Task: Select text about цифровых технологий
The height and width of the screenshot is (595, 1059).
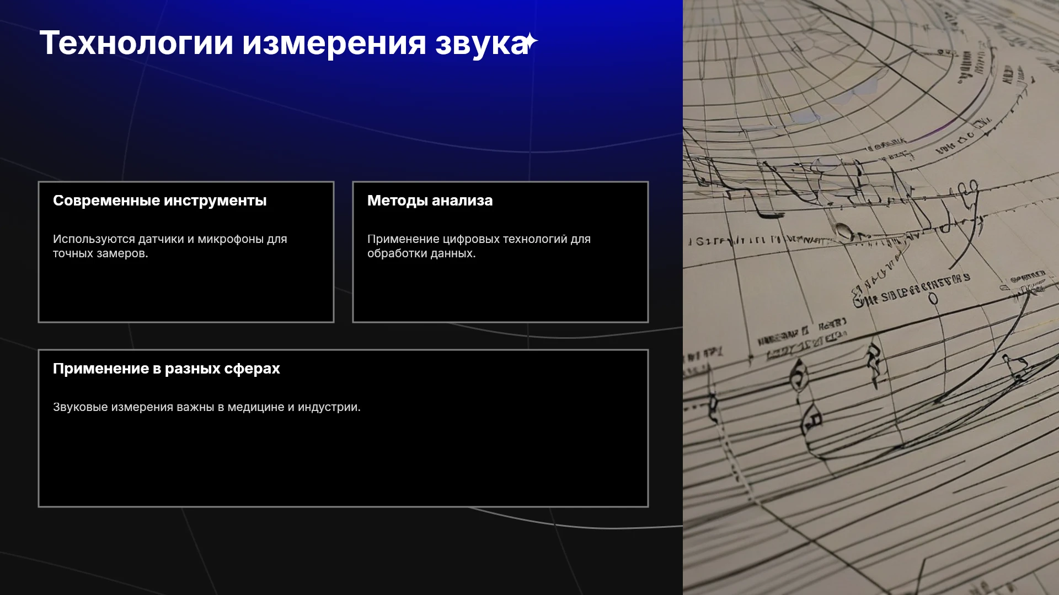Action: pyautogui.click(x=479, y=246)
